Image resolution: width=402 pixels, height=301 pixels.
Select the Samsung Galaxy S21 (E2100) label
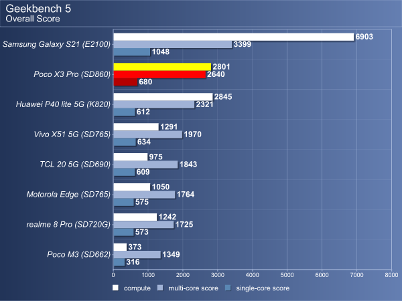click(x=56, y=44)
